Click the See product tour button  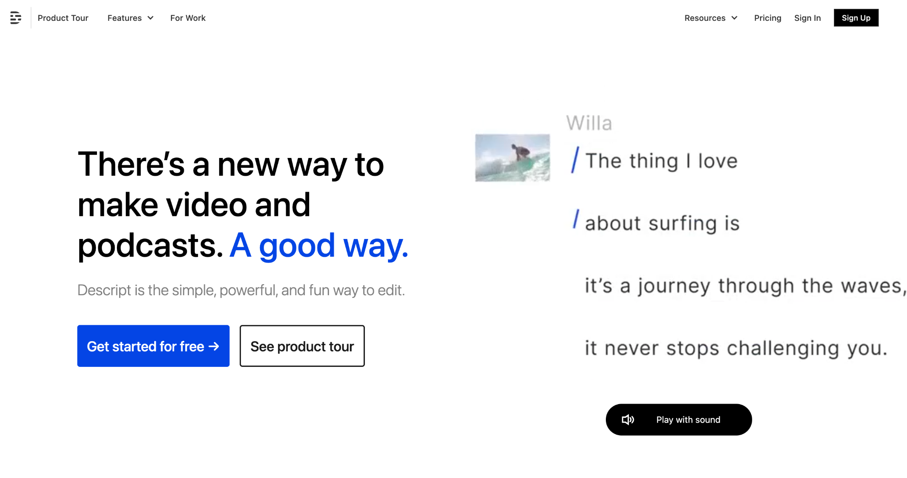302,346
